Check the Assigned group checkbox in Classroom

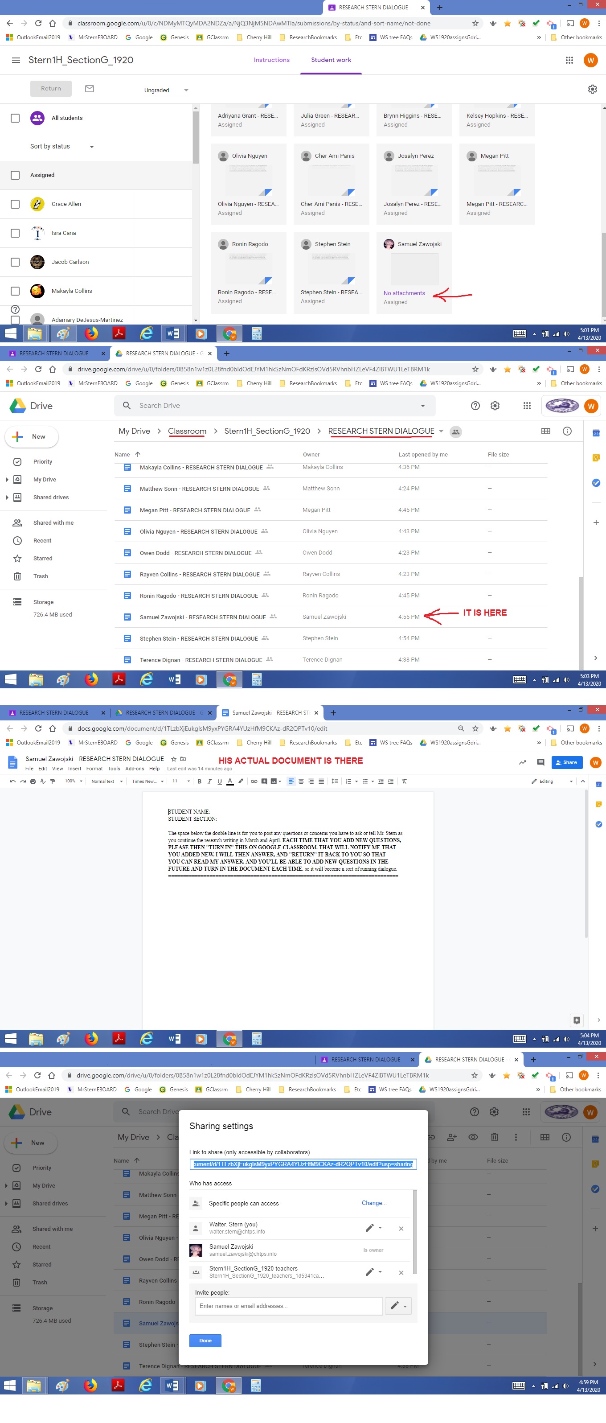coord(16,175)
